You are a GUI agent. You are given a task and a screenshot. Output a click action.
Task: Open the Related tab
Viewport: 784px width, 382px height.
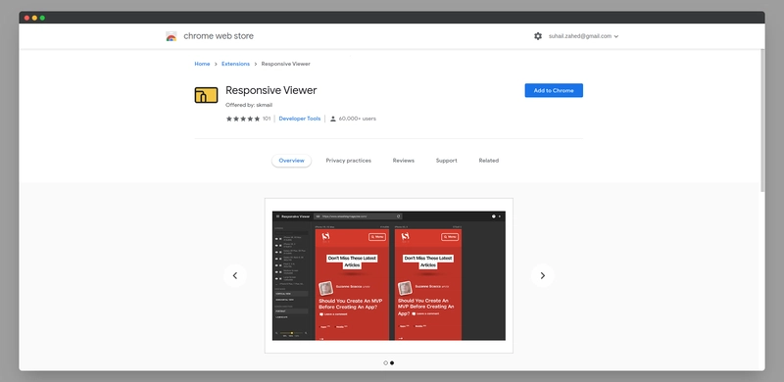488,161
